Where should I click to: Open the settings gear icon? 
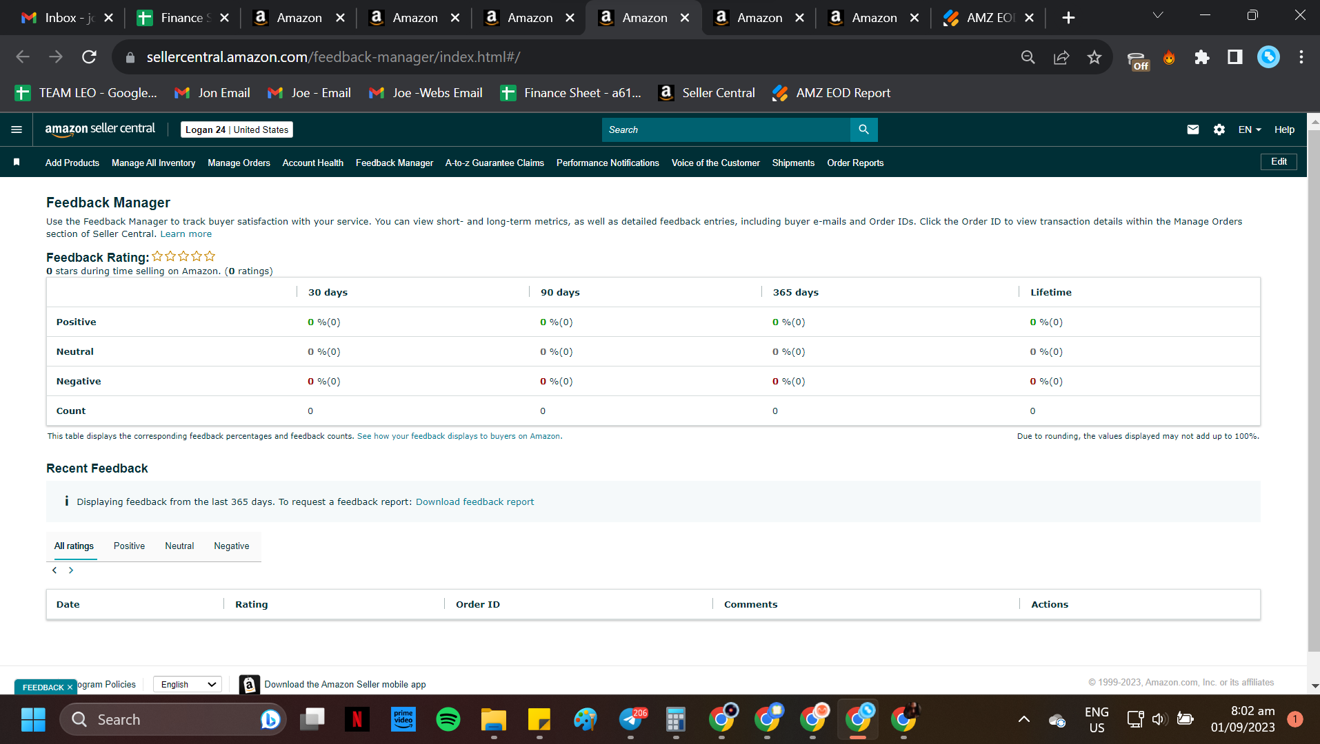click(1219, 130)
